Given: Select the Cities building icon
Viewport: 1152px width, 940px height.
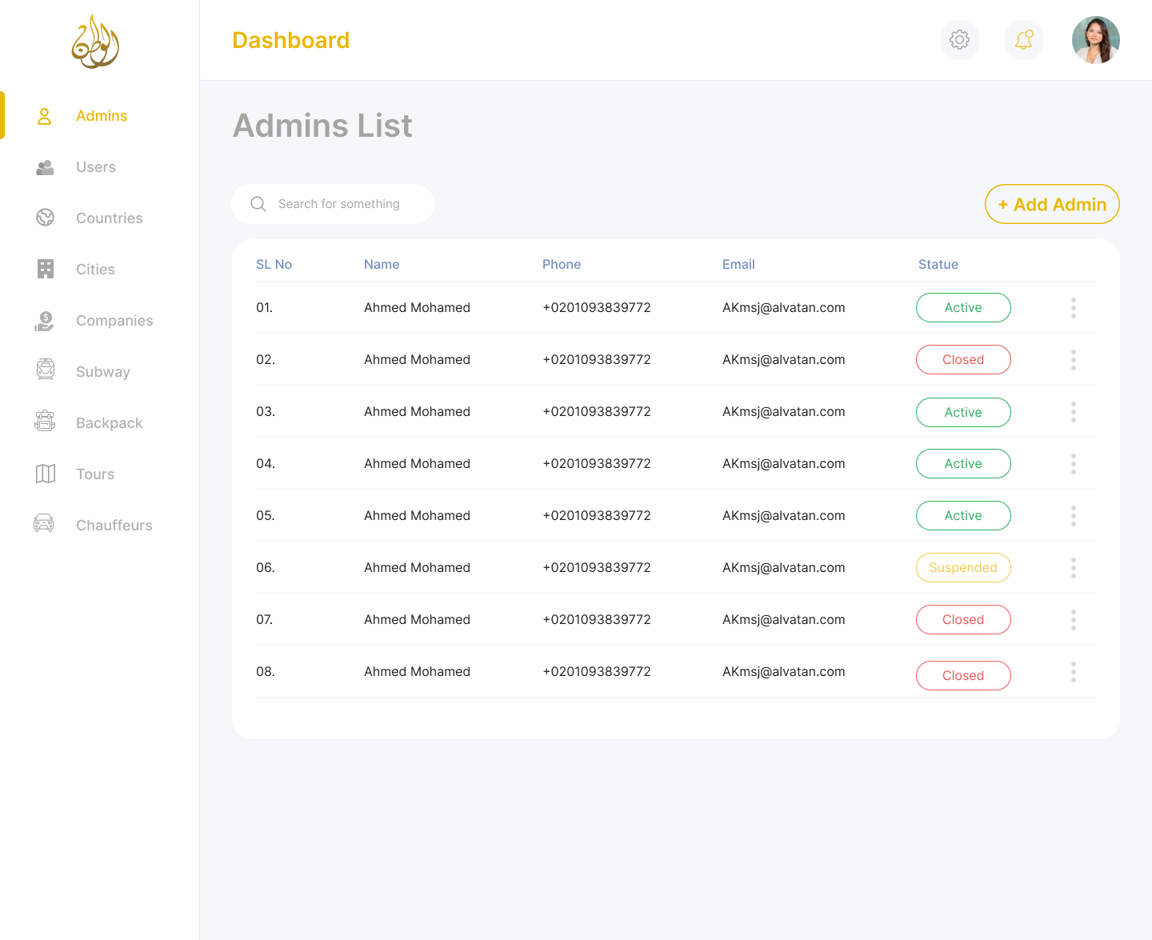Looking at the screenshot, I should pyautogui.click(x=45, y=269).
